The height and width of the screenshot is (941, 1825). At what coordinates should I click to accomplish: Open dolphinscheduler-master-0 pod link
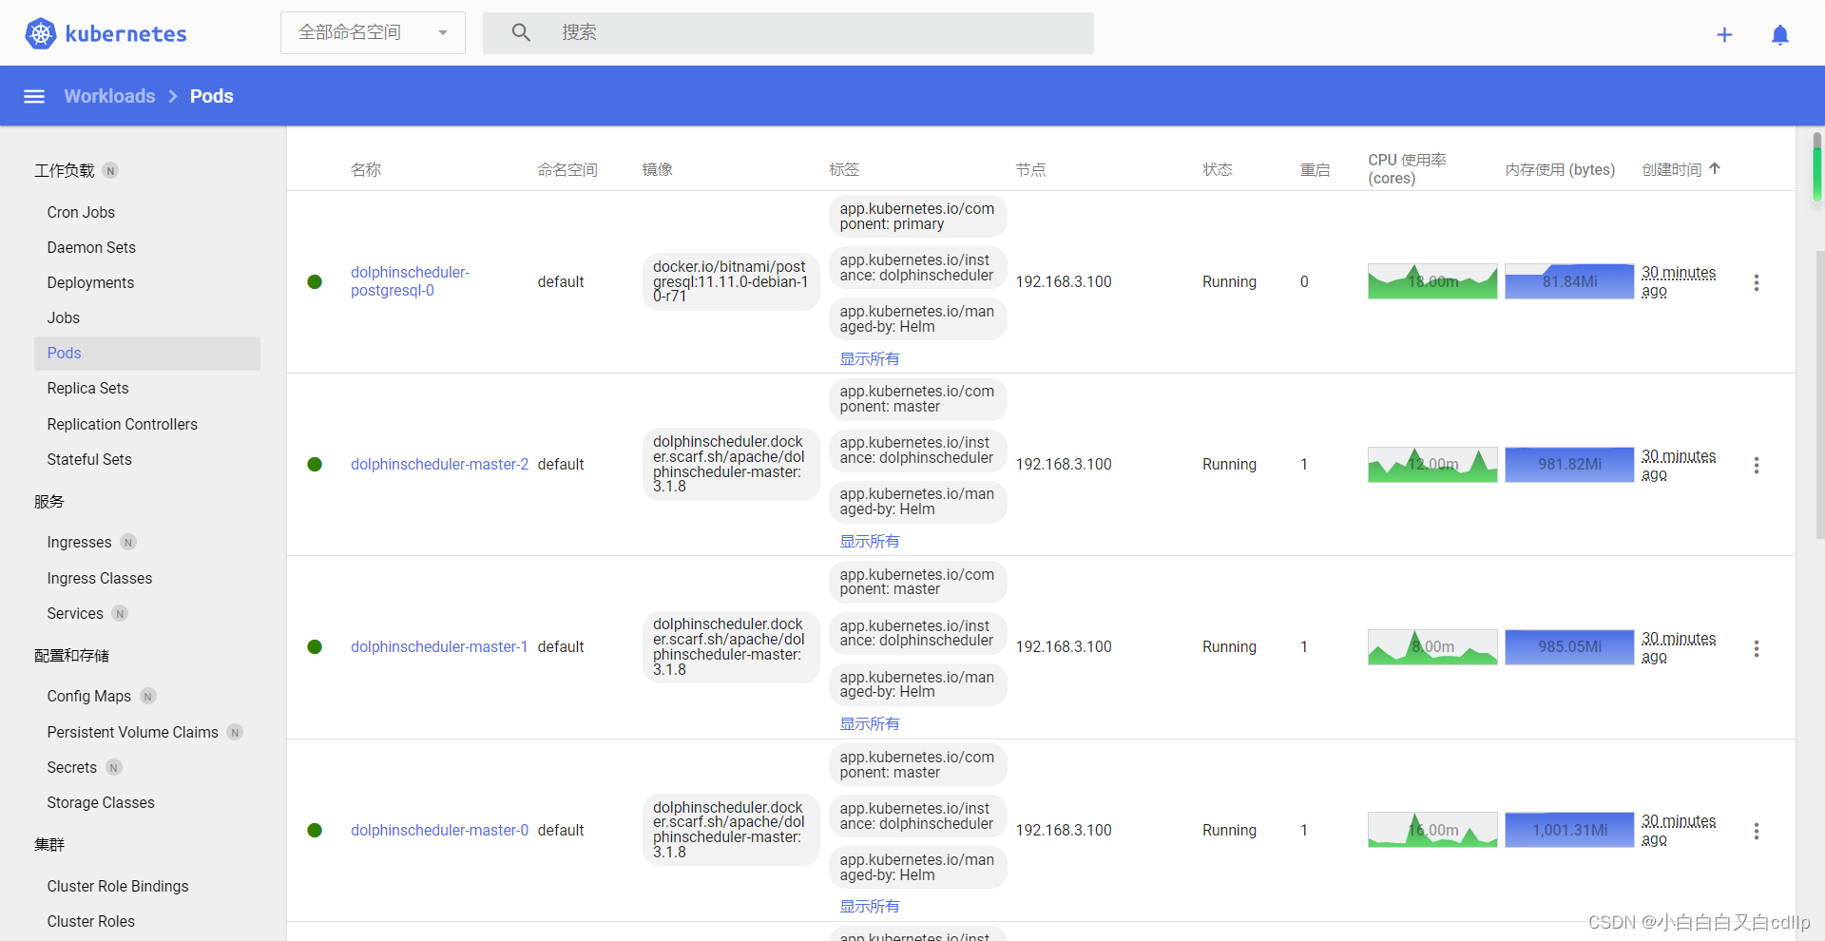439,830
